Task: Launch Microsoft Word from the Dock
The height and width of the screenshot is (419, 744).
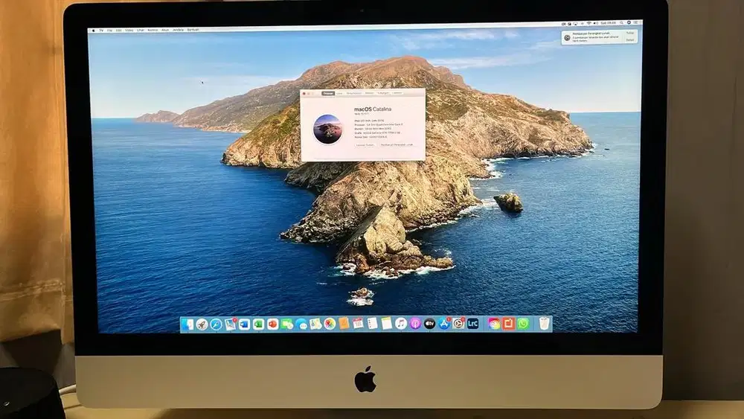Action: pos(244,324)
